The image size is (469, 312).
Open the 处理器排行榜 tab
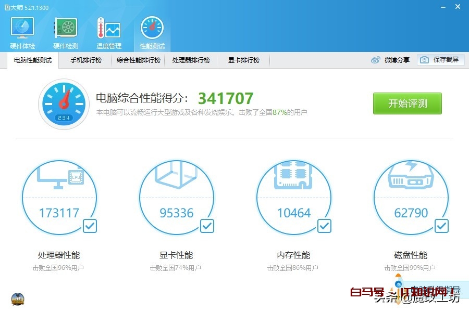pyautogui.click(x=191, y=60)
